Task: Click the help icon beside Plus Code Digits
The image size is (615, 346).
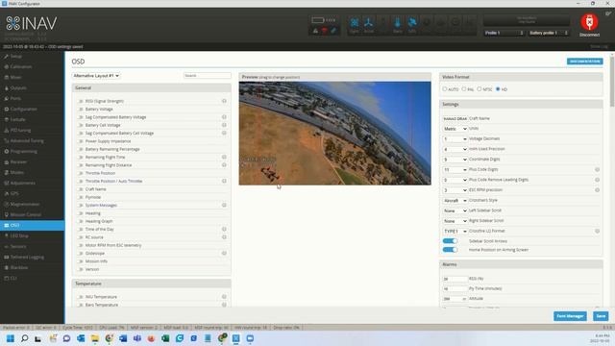Action: click(x=597, y=169)
